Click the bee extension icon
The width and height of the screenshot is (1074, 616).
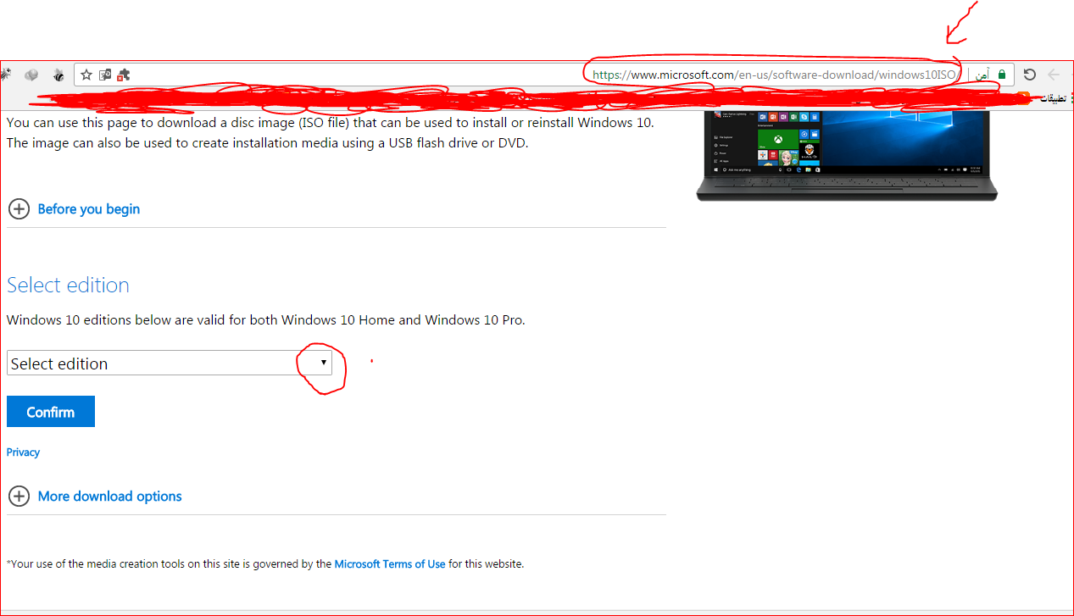tap(58, 75)
